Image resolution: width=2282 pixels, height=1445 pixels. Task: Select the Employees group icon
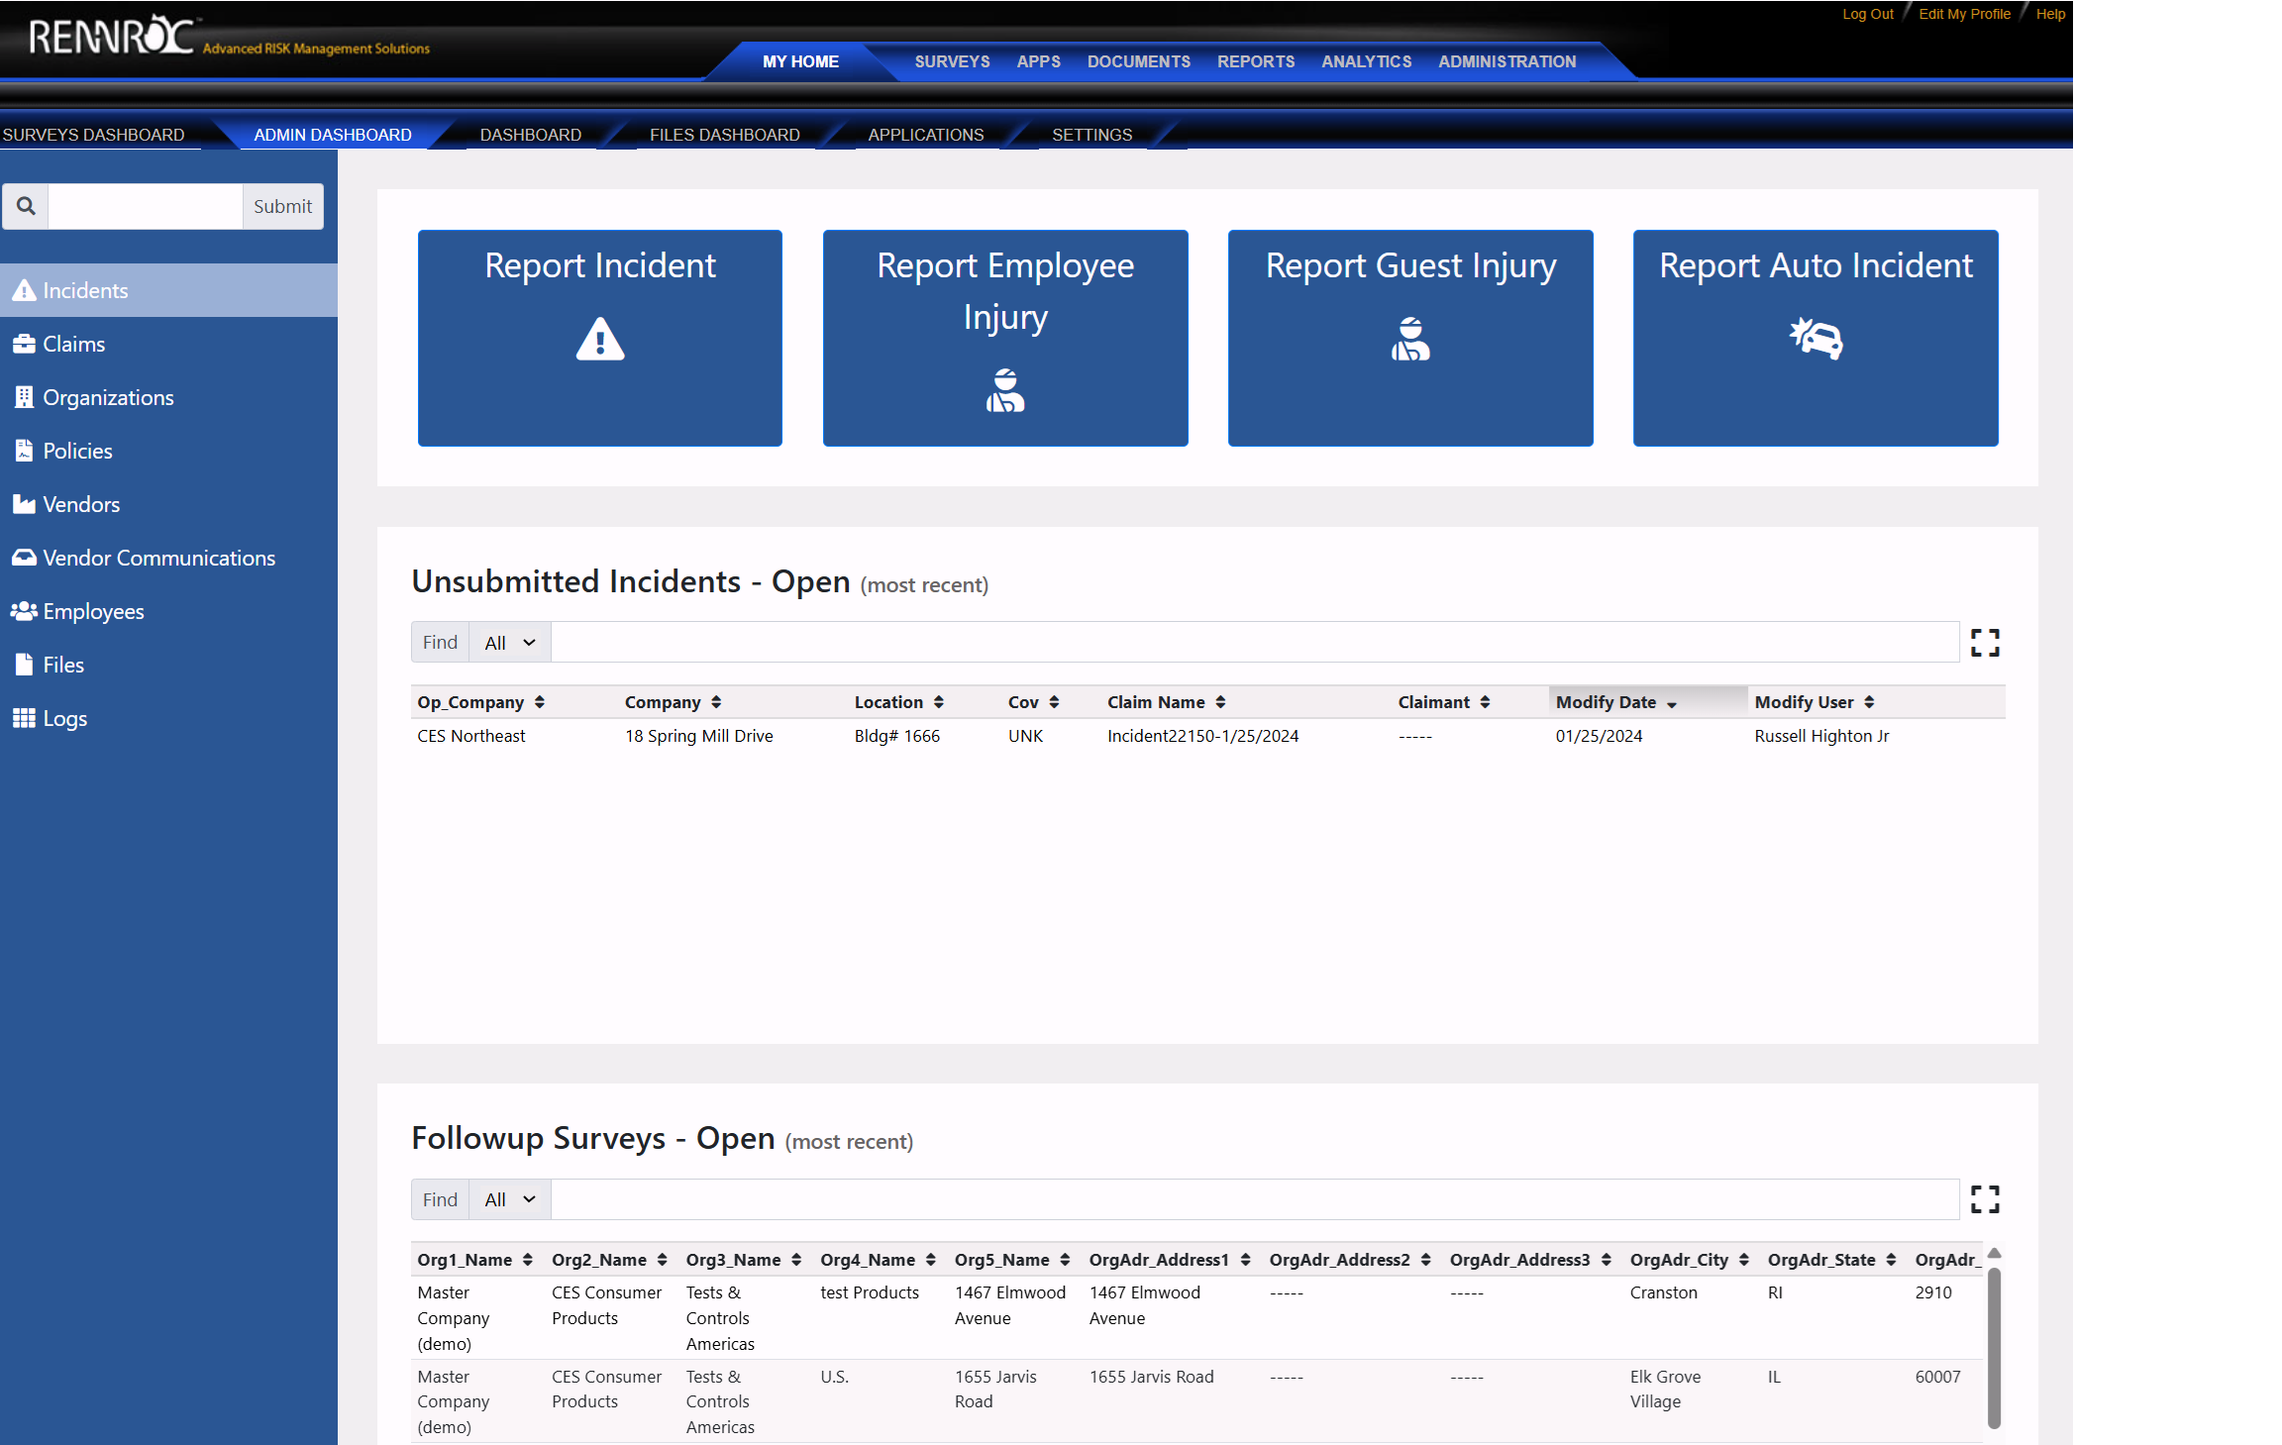coord(24,611)
